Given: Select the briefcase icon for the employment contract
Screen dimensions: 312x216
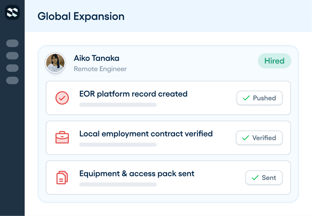Looking at the screenshot, I should click(x=62, y=137).
